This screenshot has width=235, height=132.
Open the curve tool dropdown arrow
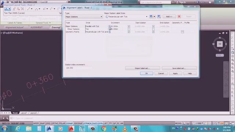coord(39,9)
